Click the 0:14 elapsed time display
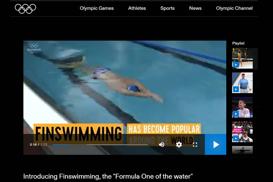 pos(33,145)
